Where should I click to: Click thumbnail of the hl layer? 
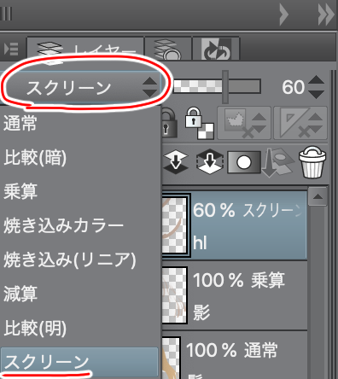pyautogui.click(x=175, y=225)
